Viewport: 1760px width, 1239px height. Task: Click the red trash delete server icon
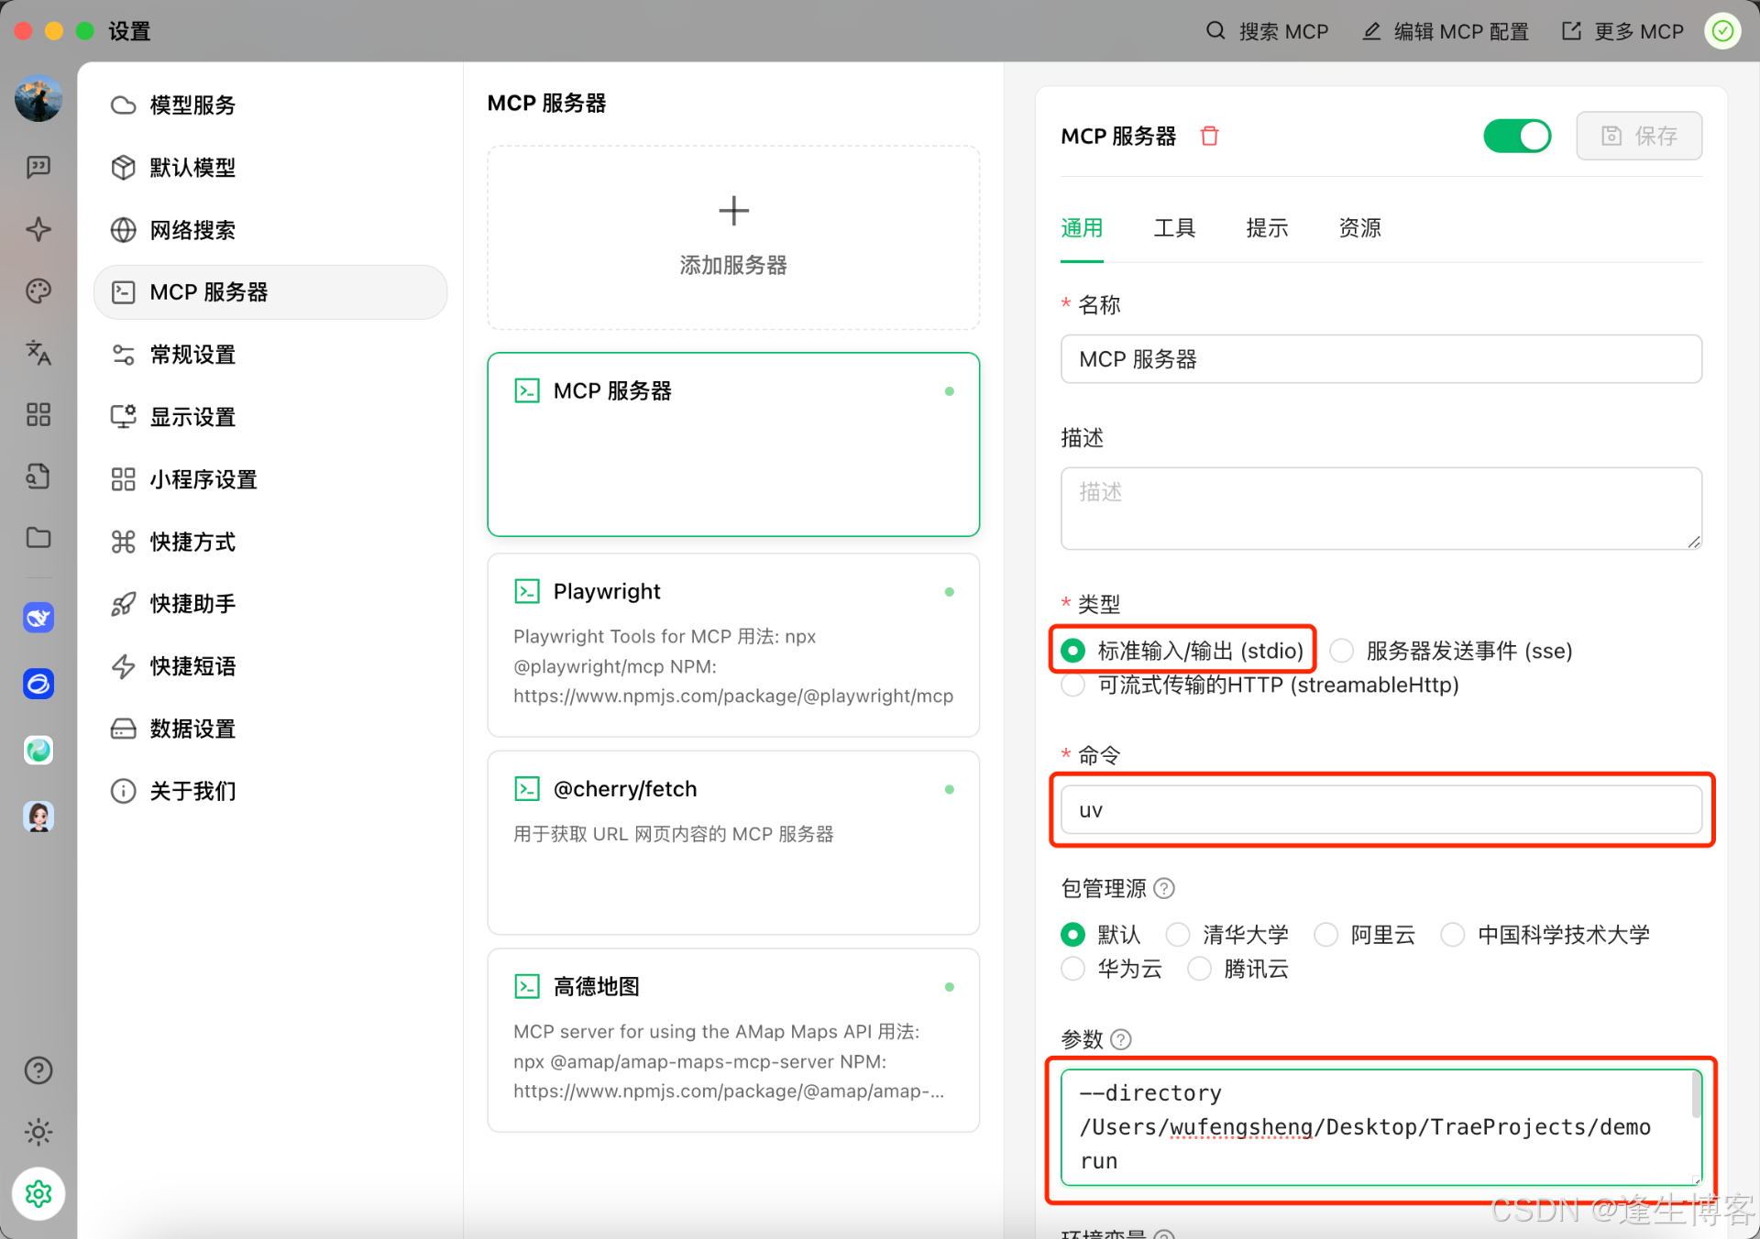click(x=1209, y=137)
